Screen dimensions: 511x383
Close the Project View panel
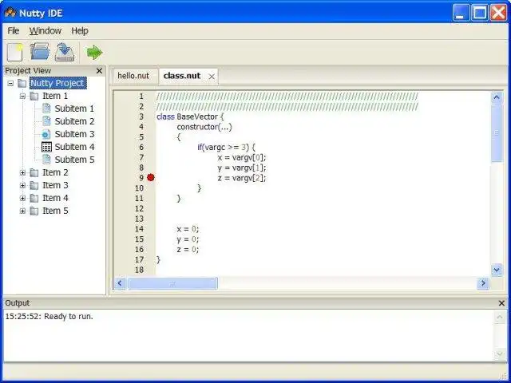click(x=99, y=71)
